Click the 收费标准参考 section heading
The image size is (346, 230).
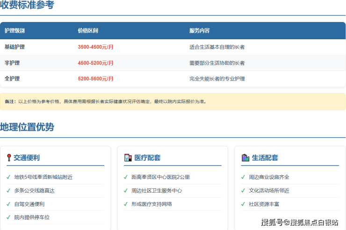[x=27, y=6]
